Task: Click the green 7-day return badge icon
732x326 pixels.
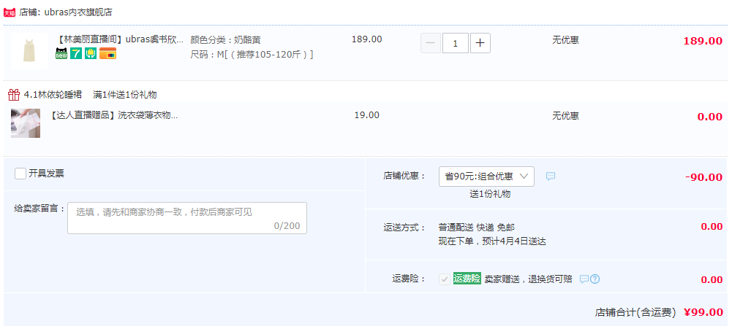Action: (x=76, y=53)
